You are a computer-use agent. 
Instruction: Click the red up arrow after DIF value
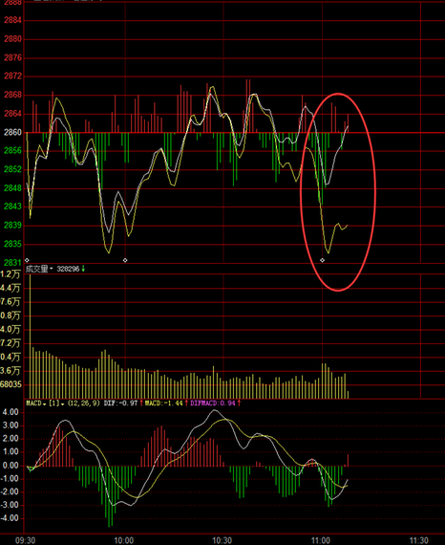141,403
